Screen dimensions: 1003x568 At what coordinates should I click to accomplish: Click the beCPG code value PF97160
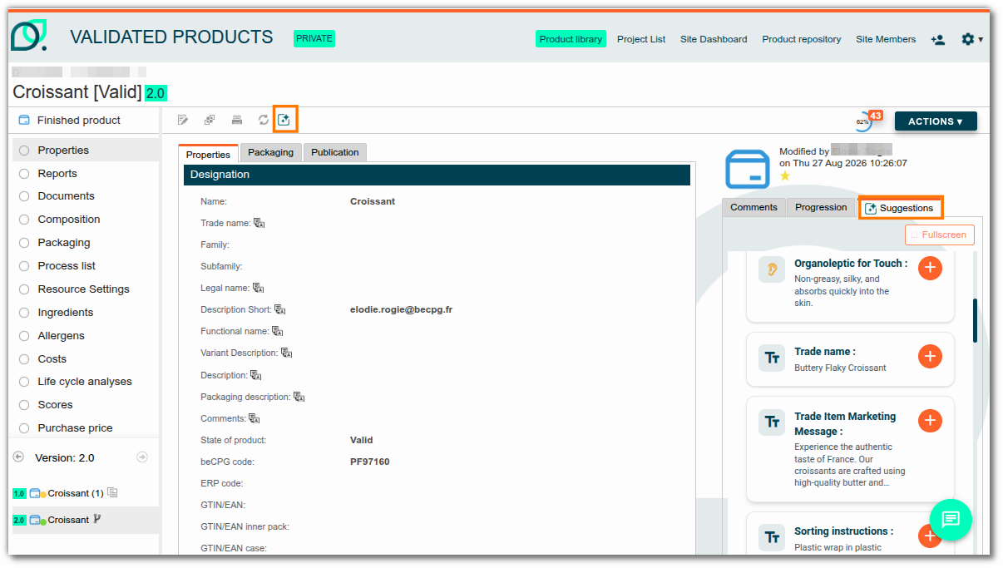[370, 462]
